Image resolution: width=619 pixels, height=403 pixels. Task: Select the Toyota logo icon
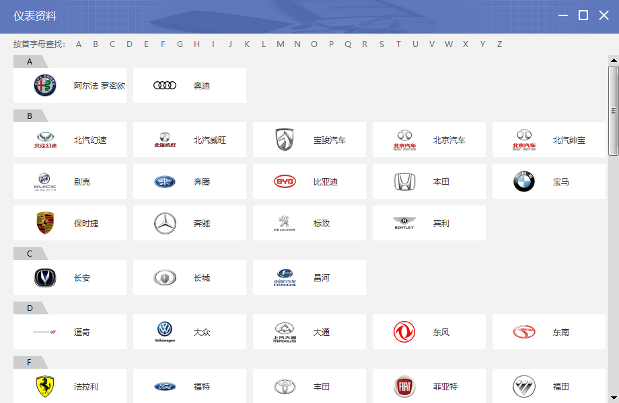285,386
